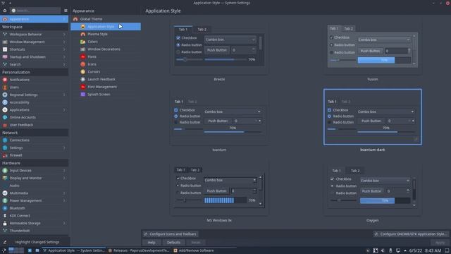Click the slider in the Breeze preview
Image resolution: width=451 pixels, height=254 pixels.
click(x=190, y=59)
